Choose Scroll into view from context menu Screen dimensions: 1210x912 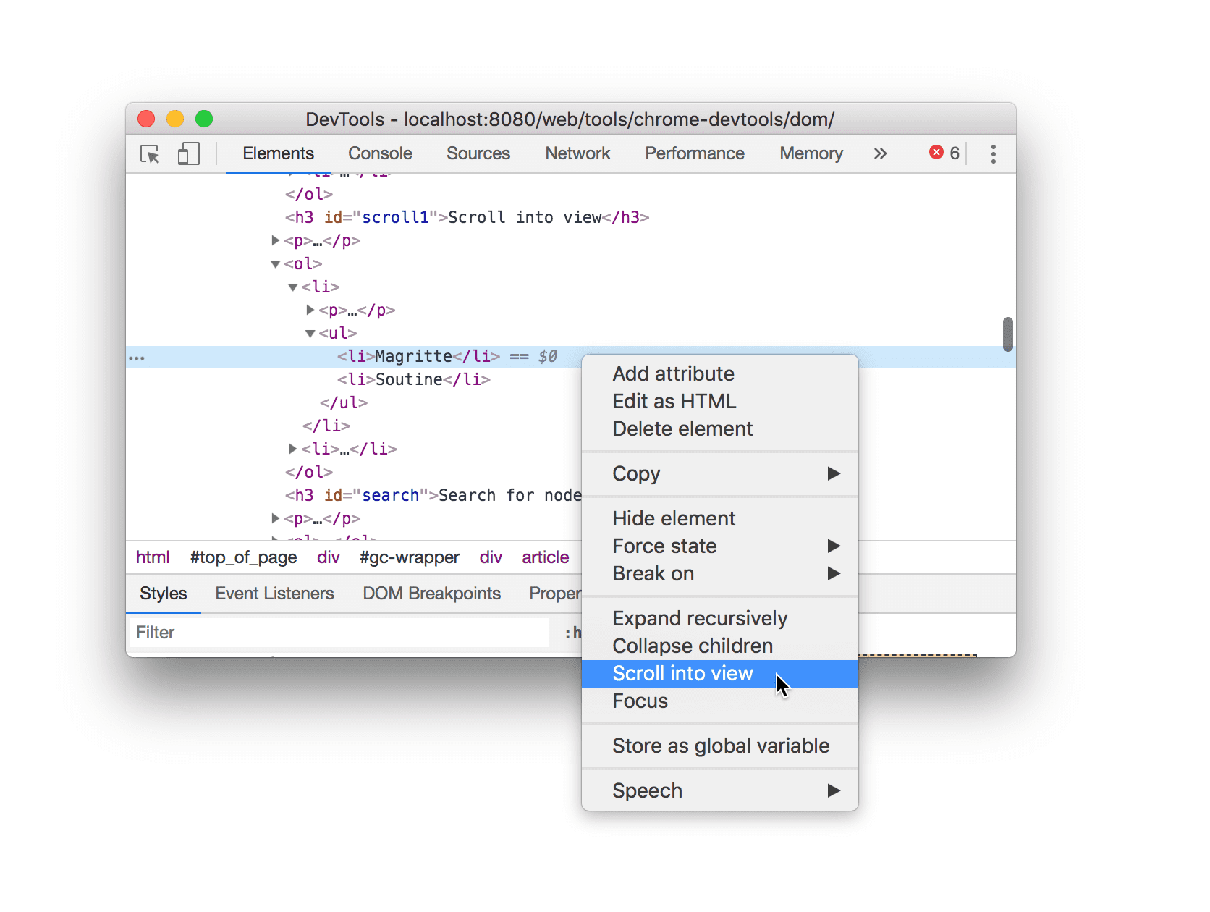click(x=682, y=673)
